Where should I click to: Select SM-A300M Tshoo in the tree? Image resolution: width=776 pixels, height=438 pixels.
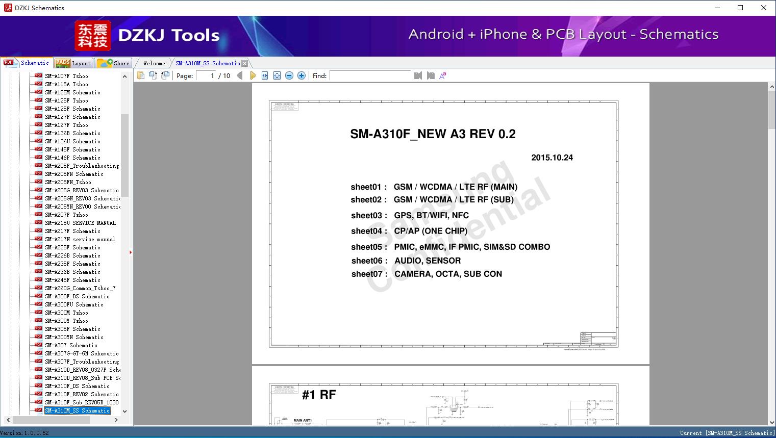coord(66,313)
